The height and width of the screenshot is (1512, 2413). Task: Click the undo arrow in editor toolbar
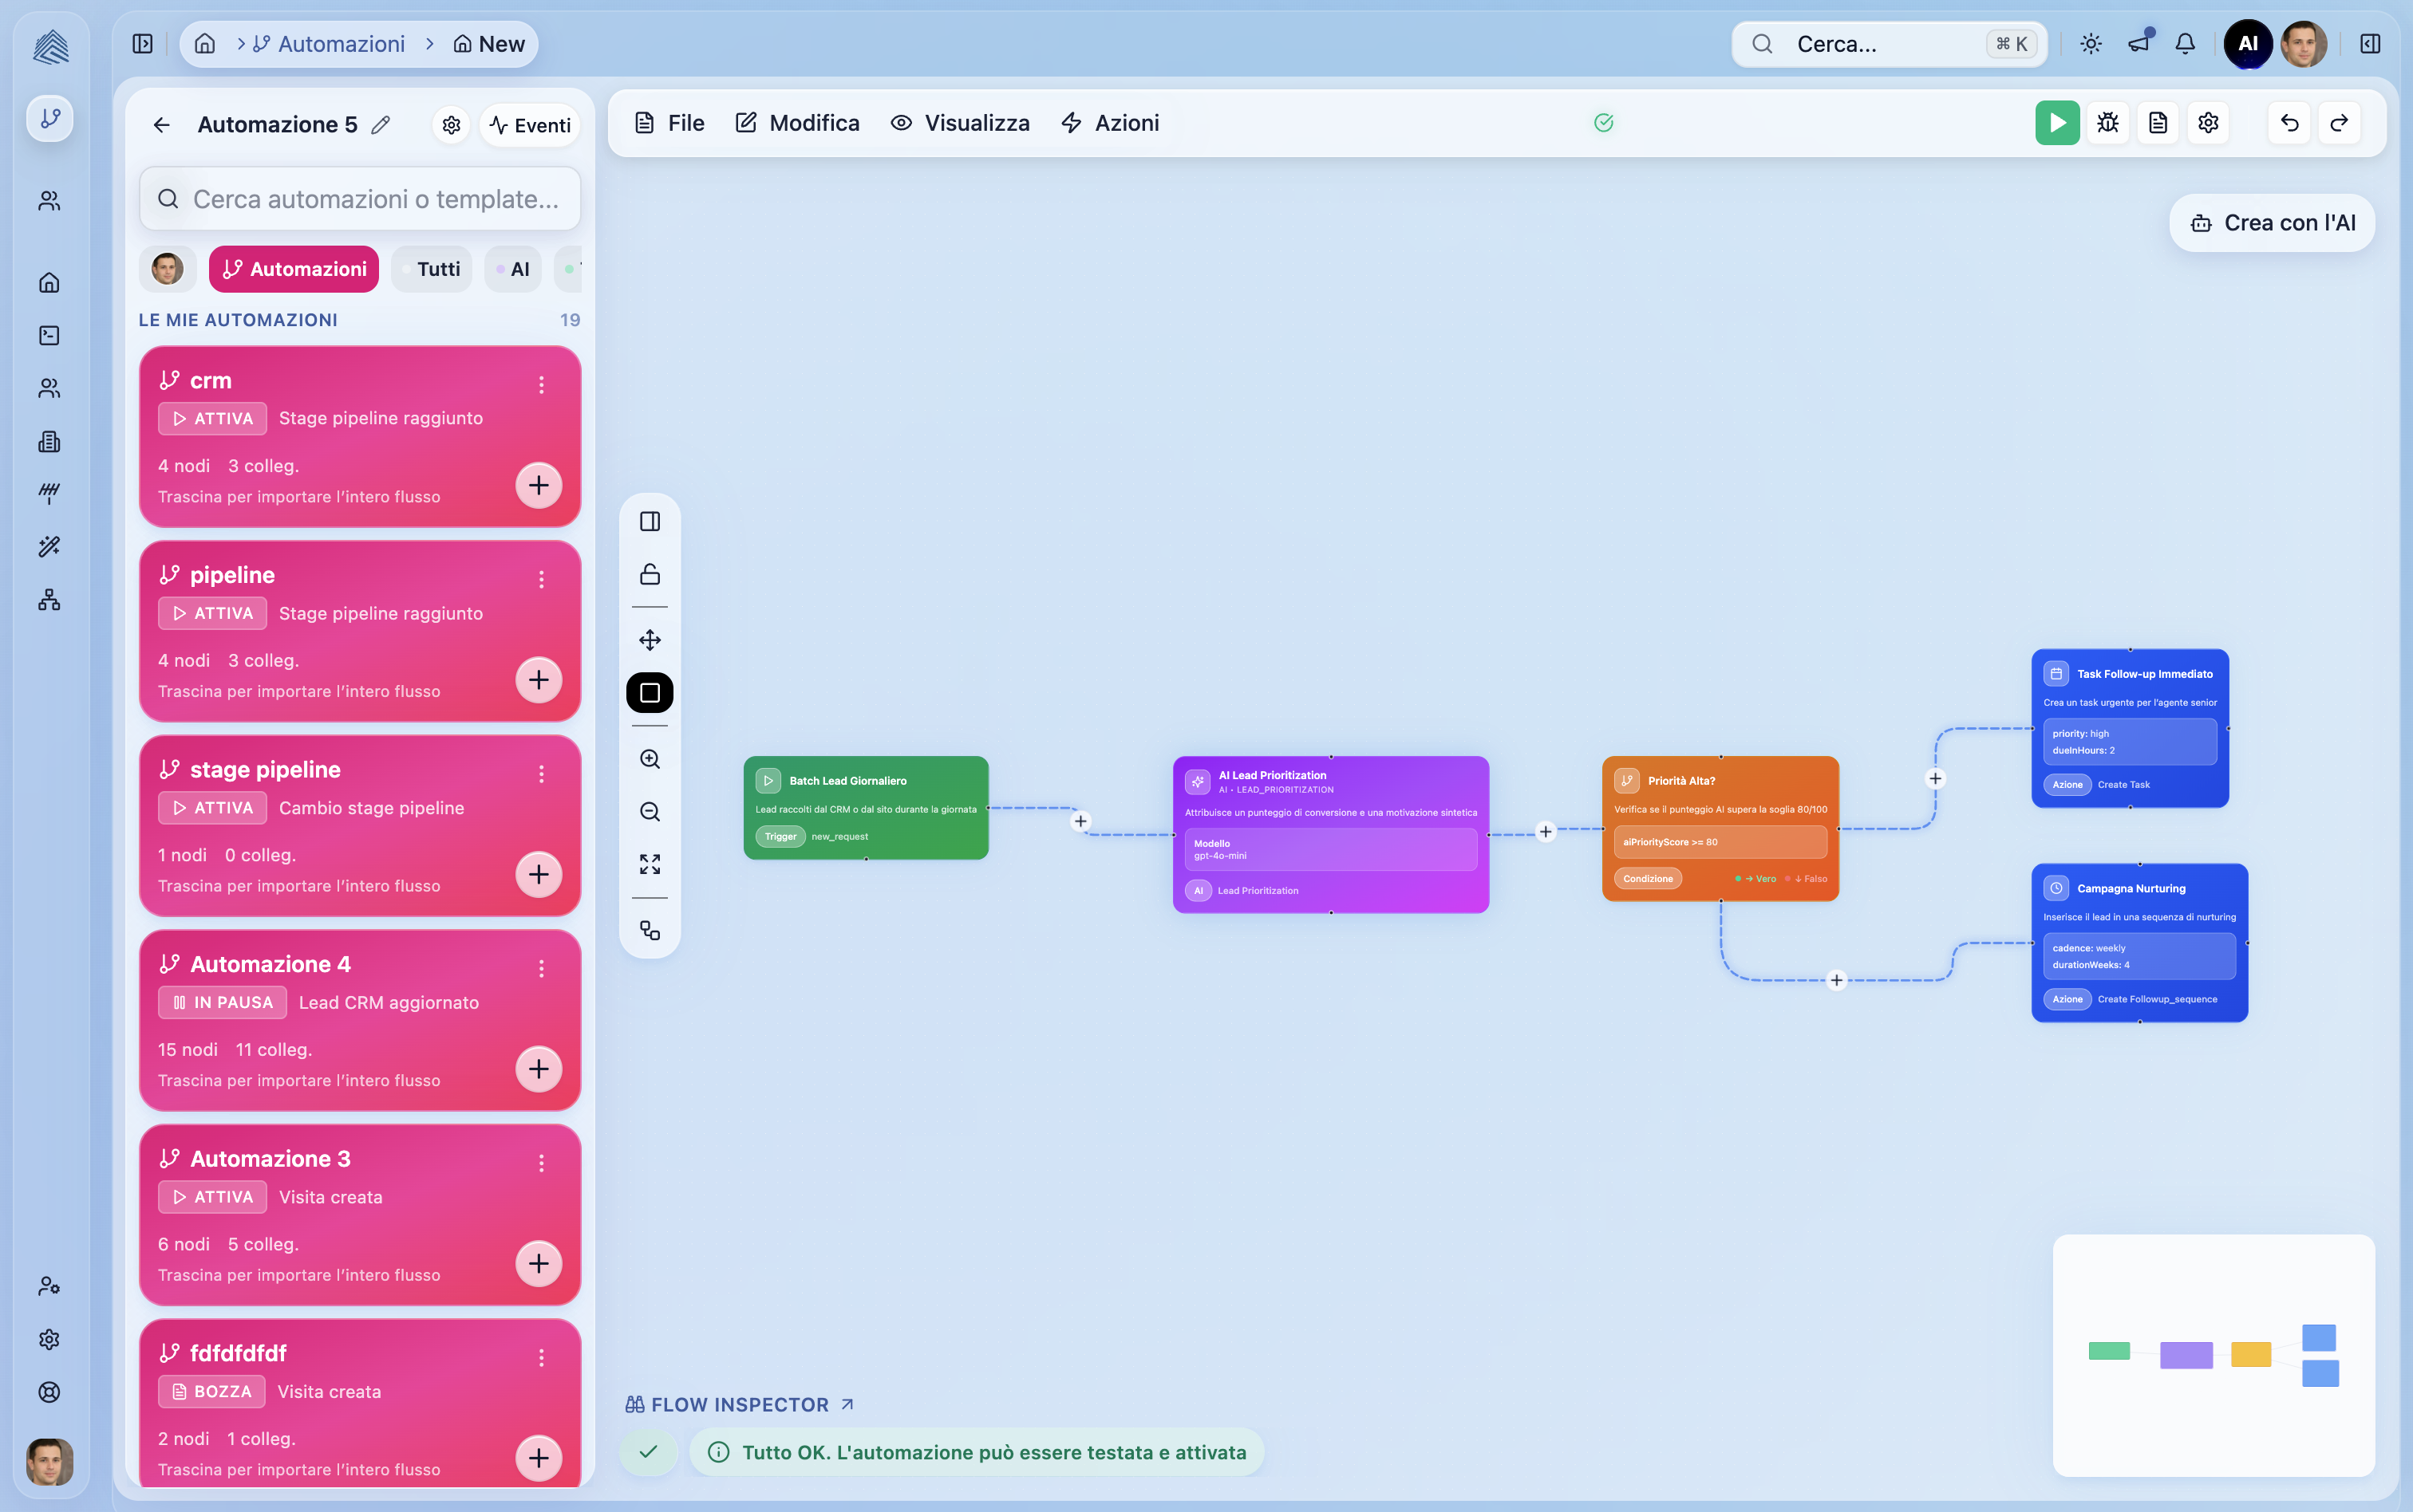(x=2289, y=123)
